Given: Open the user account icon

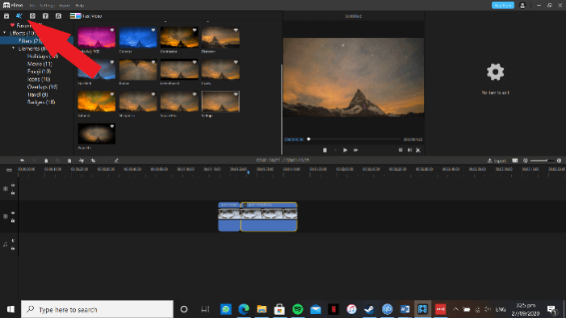Looking at the screenshot, I should coord(522,6).
